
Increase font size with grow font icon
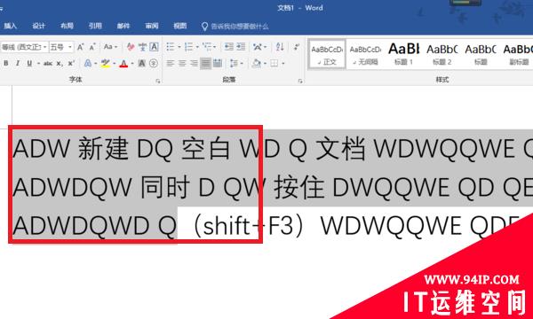click(x=81, y=47)
